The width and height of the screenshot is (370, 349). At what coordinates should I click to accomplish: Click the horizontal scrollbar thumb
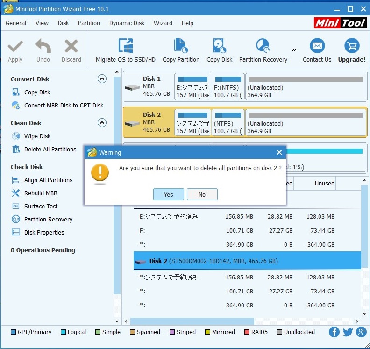[x=192, y=321]
